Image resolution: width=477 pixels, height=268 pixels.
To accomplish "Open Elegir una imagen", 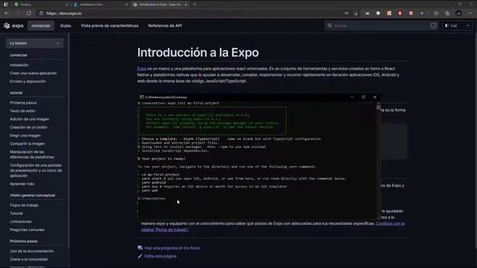I will pyautogui.click(x=25, y=135).
